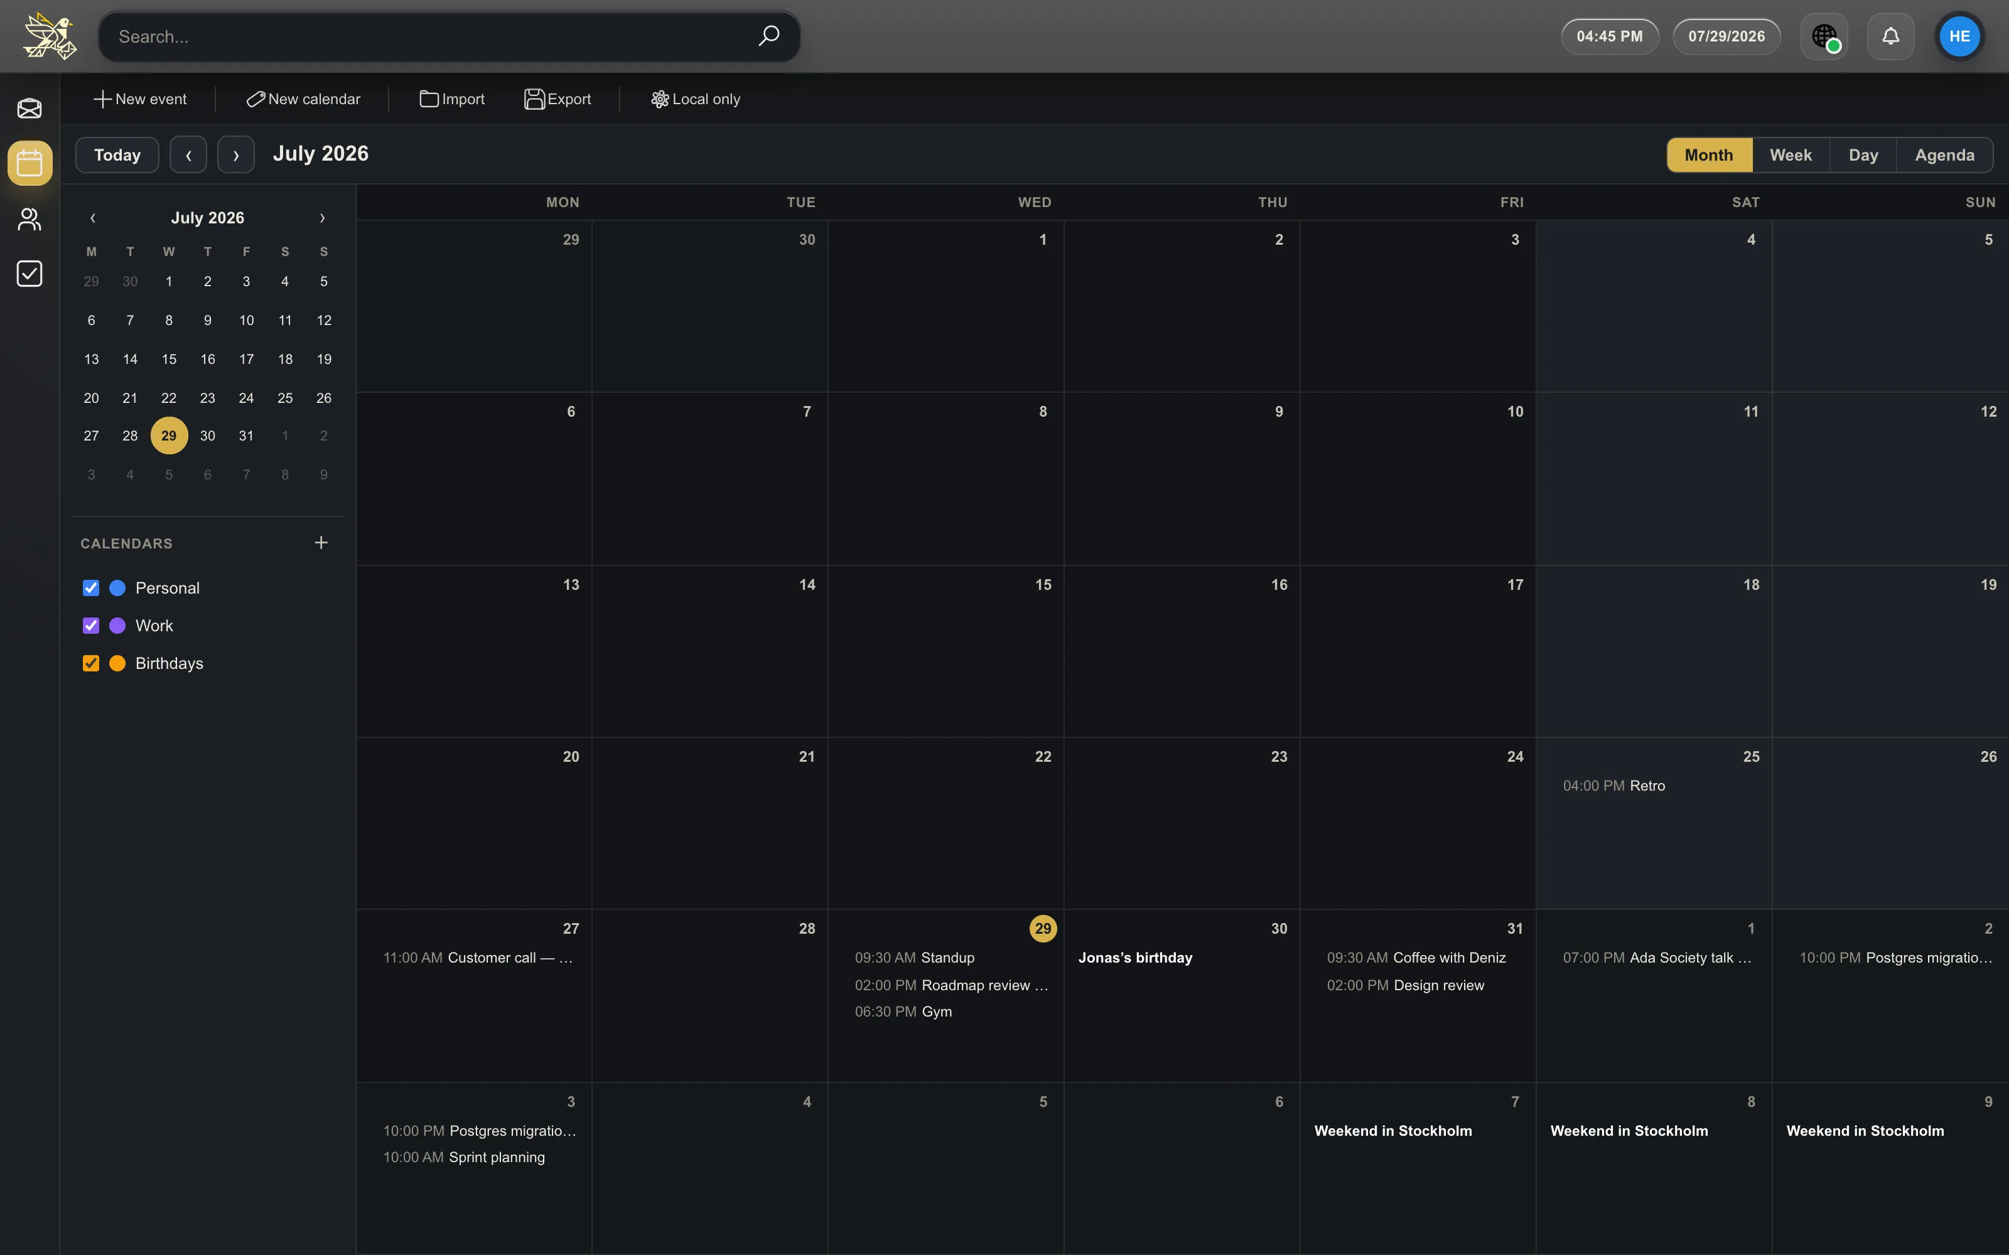Image resolution: width=2009 pixels, height=1255 pixels.
Task: Click Export in the toolbar
Action: [x=558, y=99]
